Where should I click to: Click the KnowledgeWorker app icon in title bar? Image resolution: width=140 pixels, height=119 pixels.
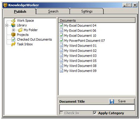(x=5, y=5)
